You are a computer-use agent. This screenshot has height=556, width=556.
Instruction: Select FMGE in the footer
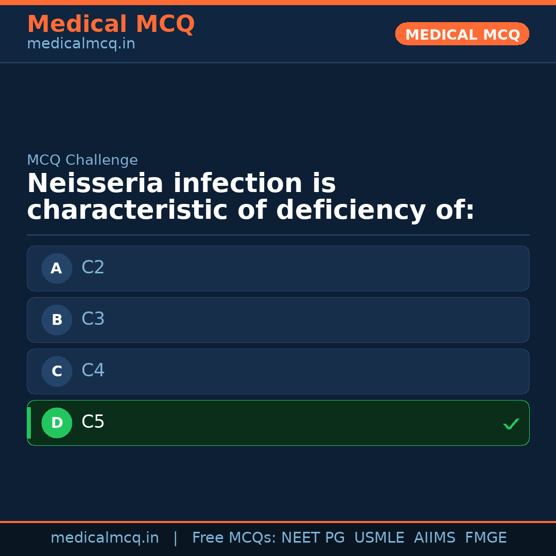tap(485, 538)
